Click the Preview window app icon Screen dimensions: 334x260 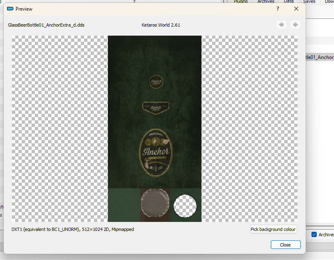coord(10,9)
